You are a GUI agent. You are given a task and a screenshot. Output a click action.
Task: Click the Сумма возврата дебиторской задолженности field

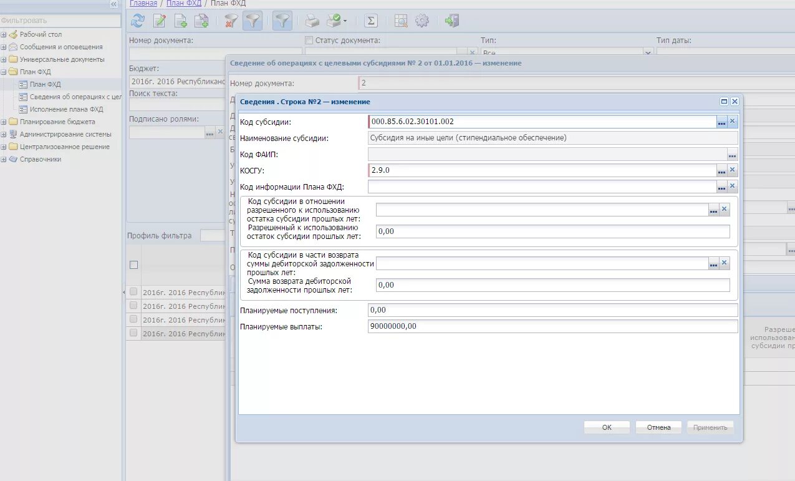[552, 285]
